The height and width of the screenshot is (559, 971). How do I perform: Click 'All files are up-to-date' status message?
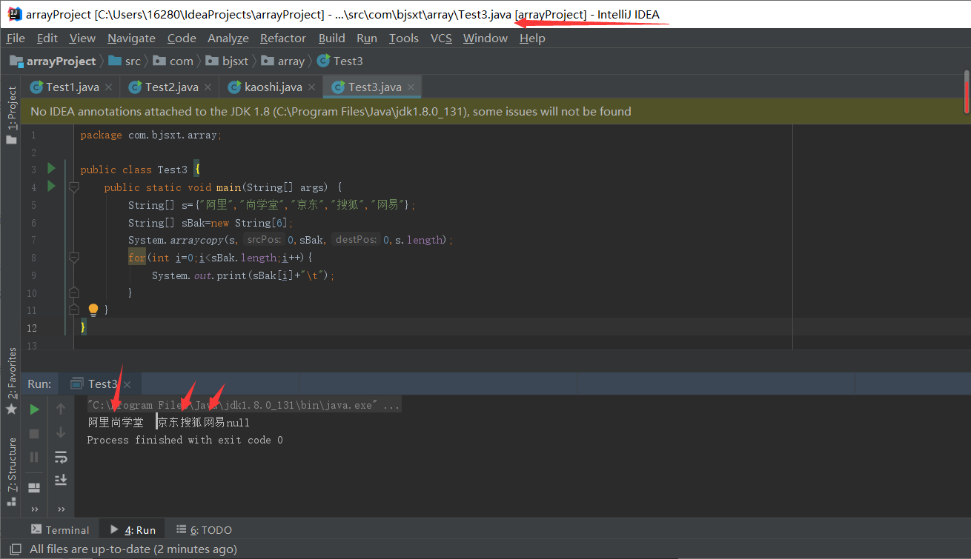(x=133, y=549)
